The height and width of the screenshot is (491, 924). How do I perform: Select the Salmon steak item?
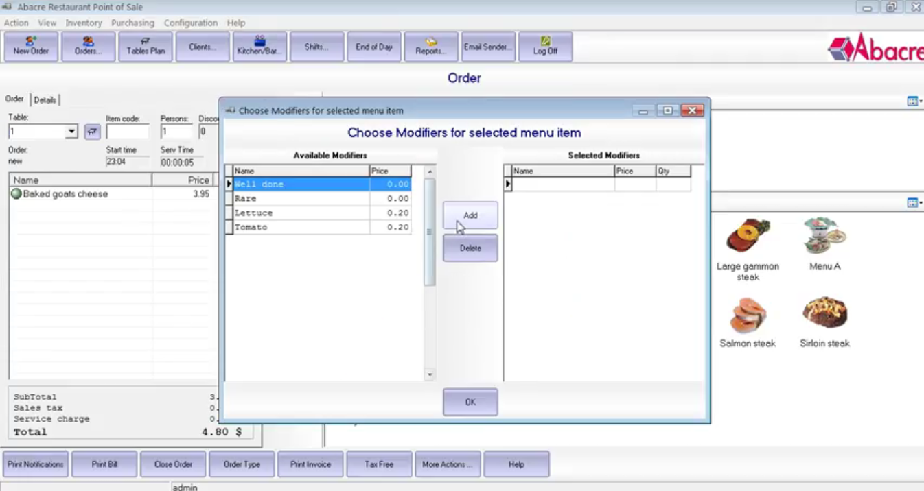click(748, 322)
